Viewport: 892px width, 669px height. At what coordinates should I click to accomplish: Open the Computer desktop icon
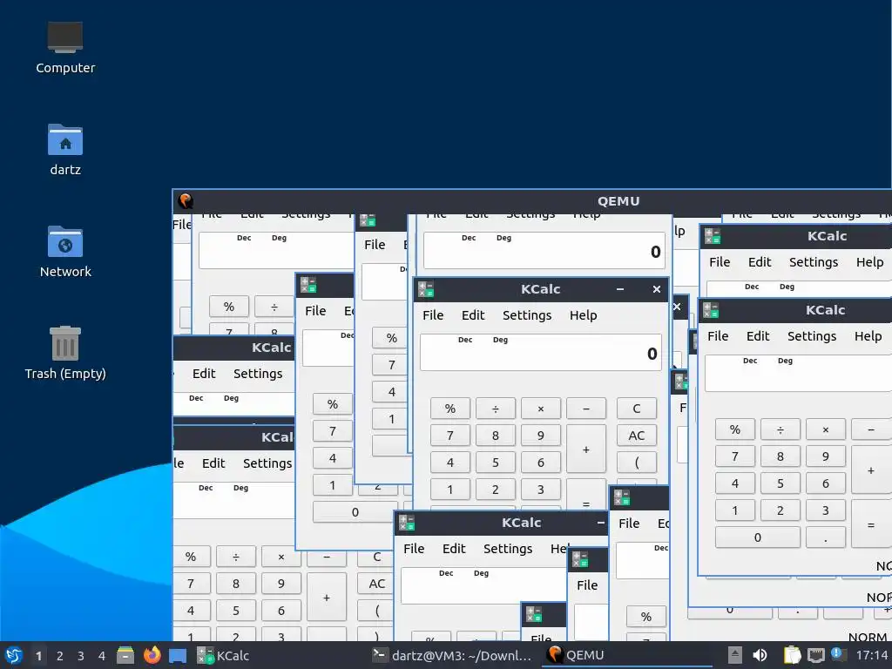pyautogui.click(x=64, y=48)
